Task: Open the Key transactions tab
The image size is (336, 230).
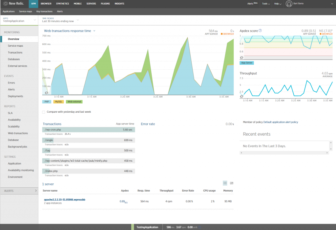Action: pos(44,11)
